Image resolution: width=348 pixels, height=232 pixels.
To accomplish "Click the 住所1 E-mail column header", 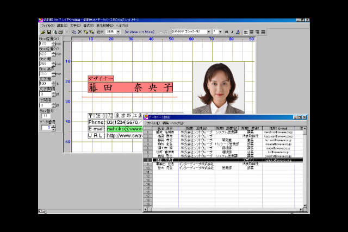I will coord(278,128).
